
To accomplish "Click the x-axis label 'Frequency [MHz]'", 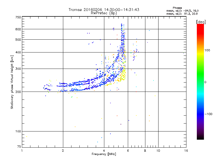I will [104, 154].
